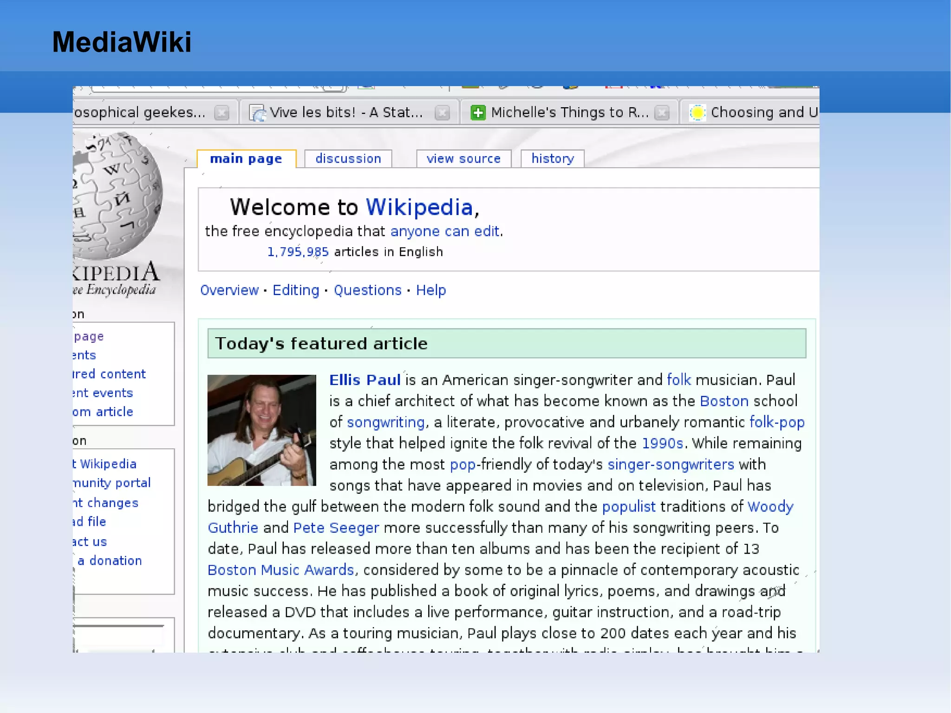Open the Questions link
This screenshot has height=713, width=951.
[367, 290]
